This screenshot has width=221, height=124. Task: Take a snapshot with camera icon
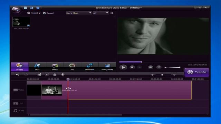click(x=151, y=68)
